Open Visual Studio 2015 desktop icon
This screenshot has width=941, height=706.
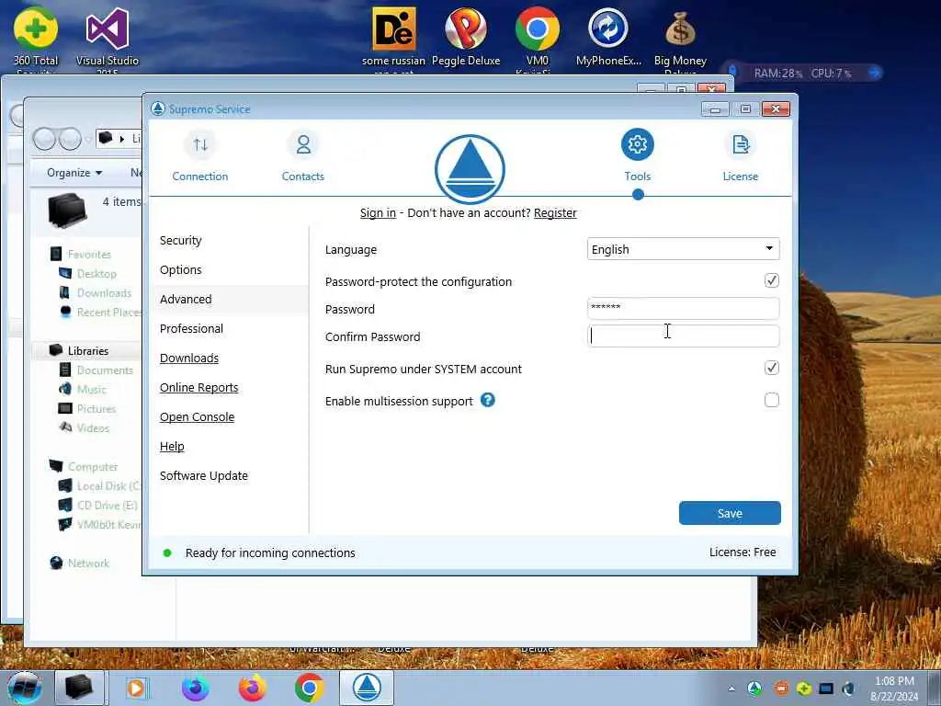tap(108, 39)
